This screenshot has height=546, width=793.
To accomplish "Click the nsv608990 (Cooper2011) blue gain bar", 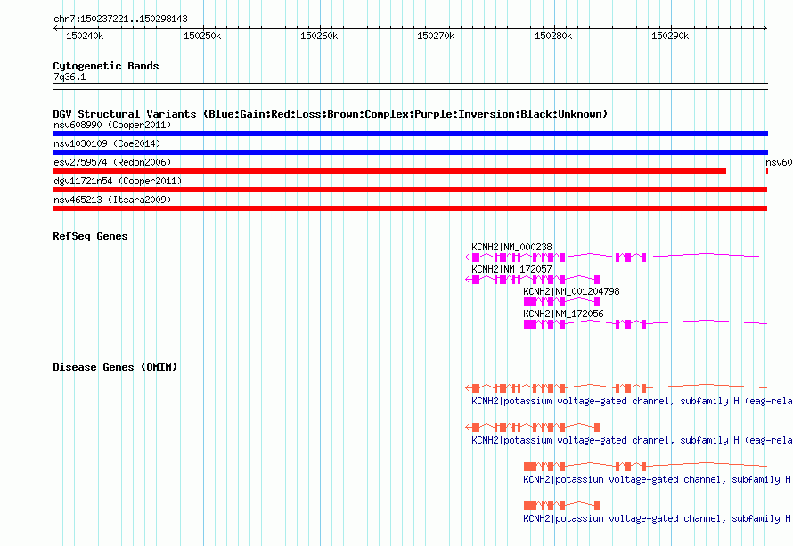I will coord(410,134).
